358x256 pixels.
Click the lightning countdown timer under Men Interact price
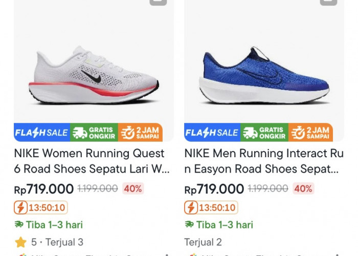pos(211,208)
